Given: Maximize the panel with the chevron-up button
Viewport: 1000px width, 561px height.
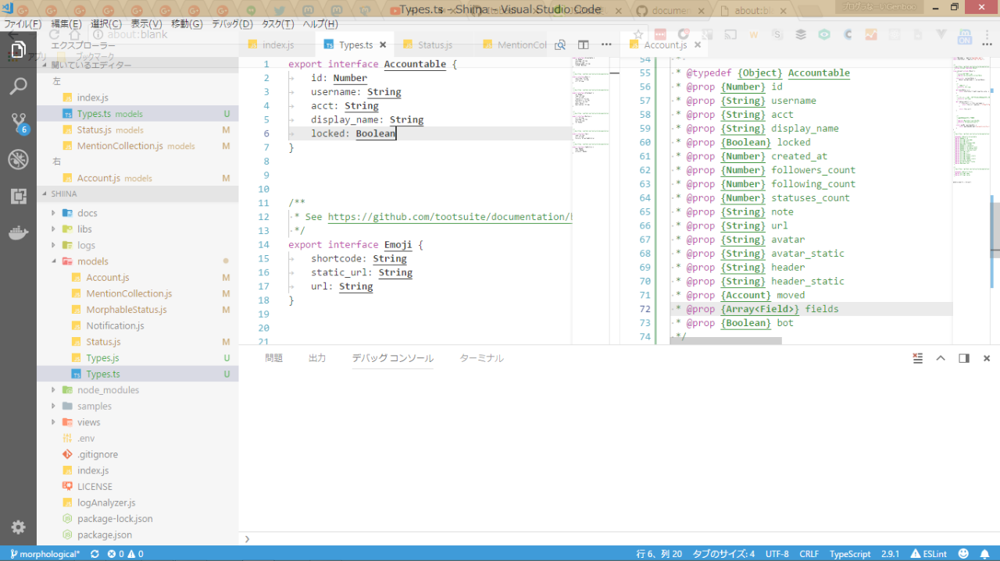Looking at the screenshot, I should coord(941,358).
